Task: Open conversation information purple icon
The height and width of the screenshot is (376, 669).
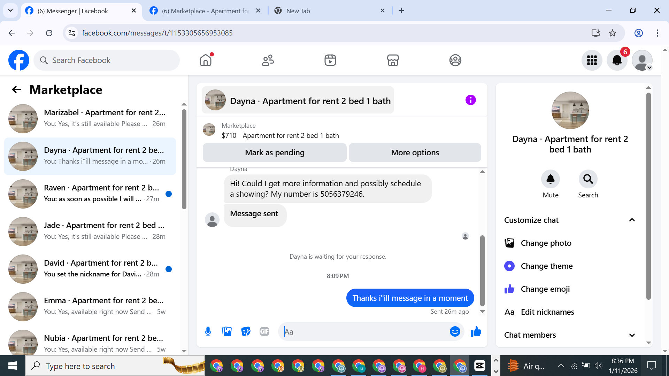Action: click(470, 100)
